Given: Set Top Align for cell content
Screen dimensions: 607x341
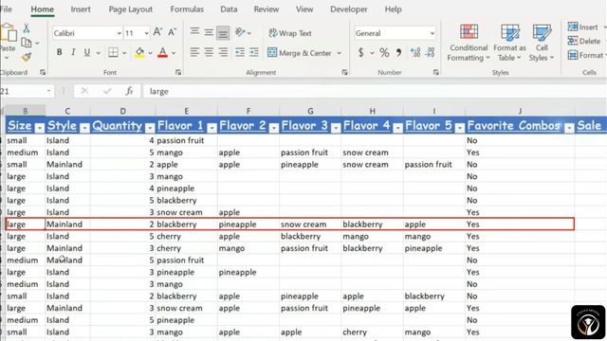Looking at the screenshot, I should click(x=194, y=32).
